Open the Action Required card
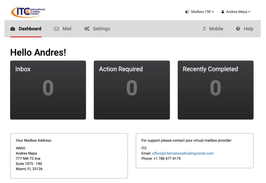Image resolution: width=266 pixels, height=183 pixels. click(x=132, y=90)
